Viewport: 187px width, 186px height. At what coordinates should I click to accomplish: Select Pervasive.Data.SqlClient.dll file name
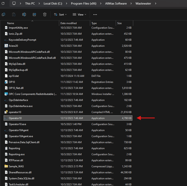pos(24,142)
